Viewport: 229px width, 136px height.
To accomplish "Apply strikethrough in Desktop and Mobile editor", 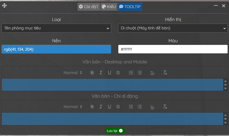I will click(118, 73).
